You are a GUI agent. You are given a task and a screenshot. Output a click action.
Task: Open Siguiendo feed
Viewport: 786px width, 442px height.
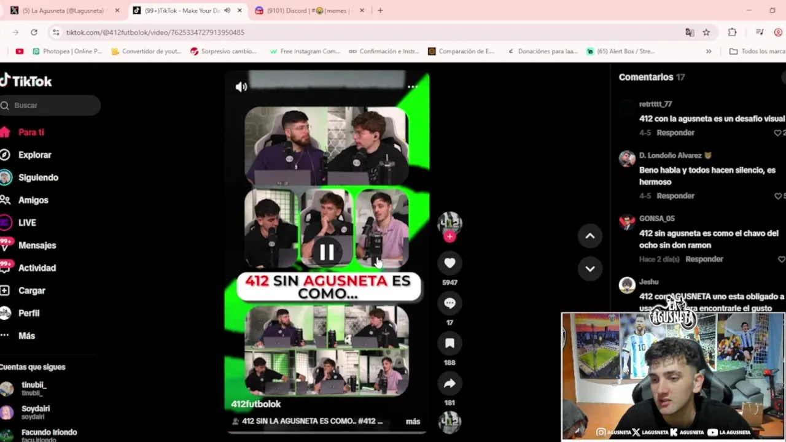point(38,177)
